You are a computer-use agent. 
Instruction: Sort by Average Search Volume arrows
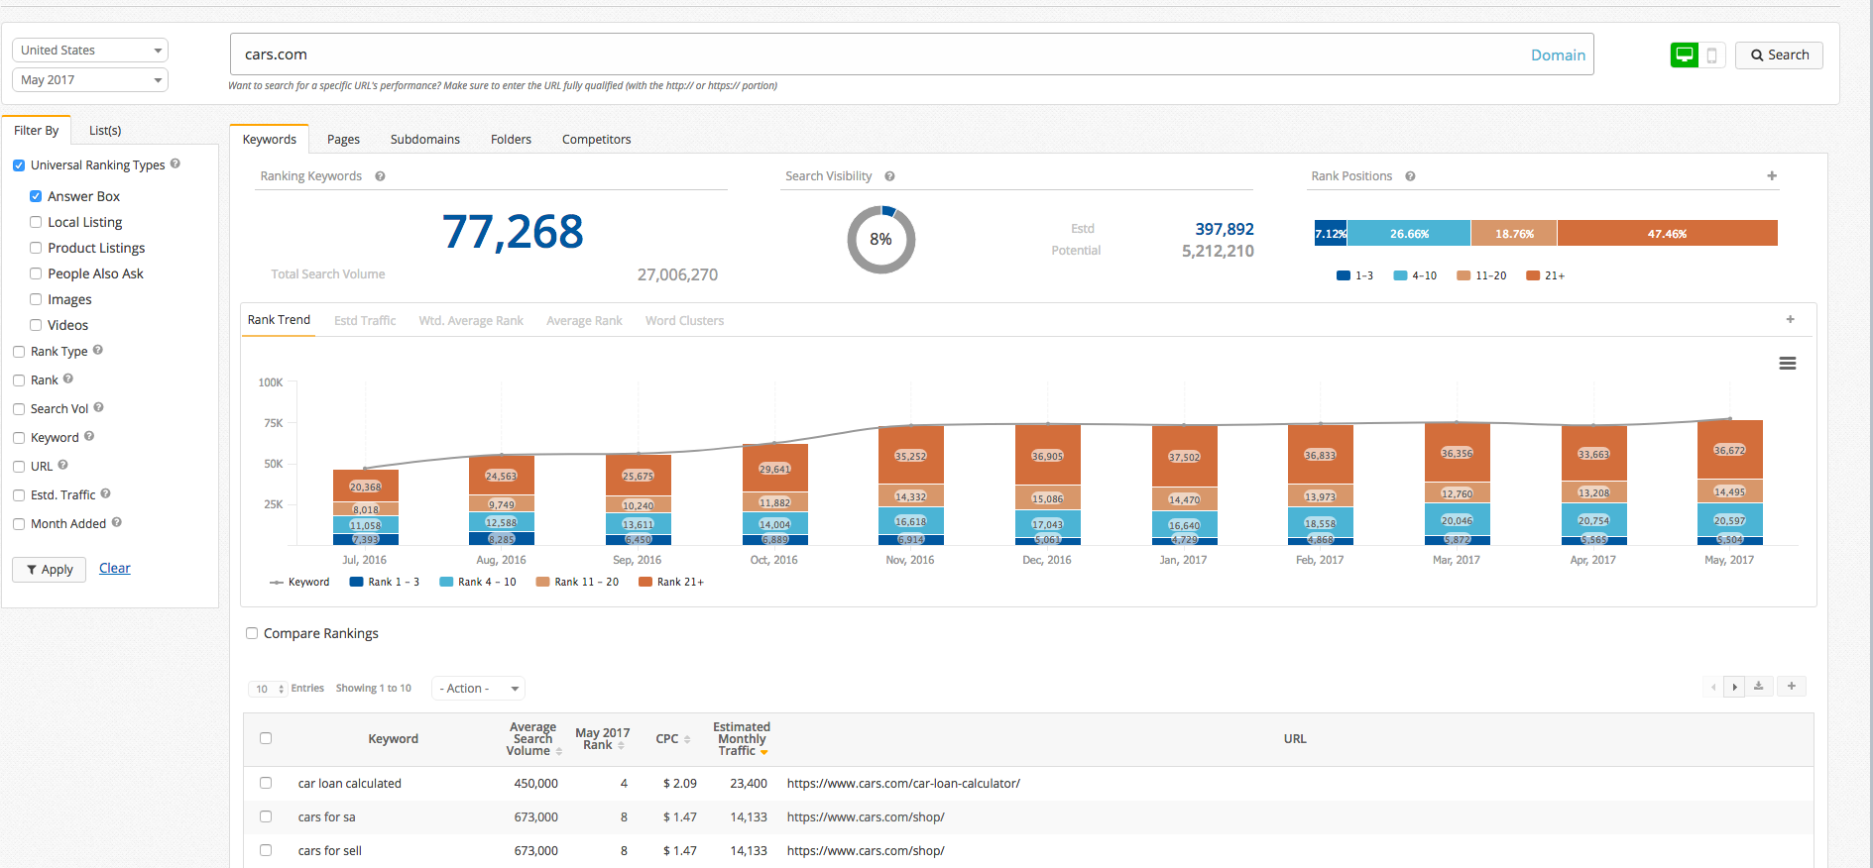pyautogui.click(x=559, y=752)
